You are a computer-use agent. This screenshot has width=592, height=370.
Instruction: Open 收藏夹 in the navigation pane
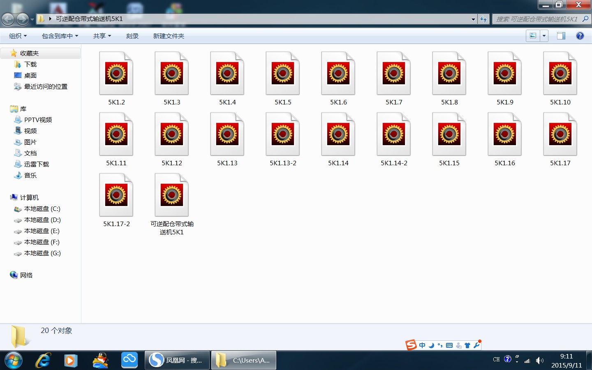29,53
